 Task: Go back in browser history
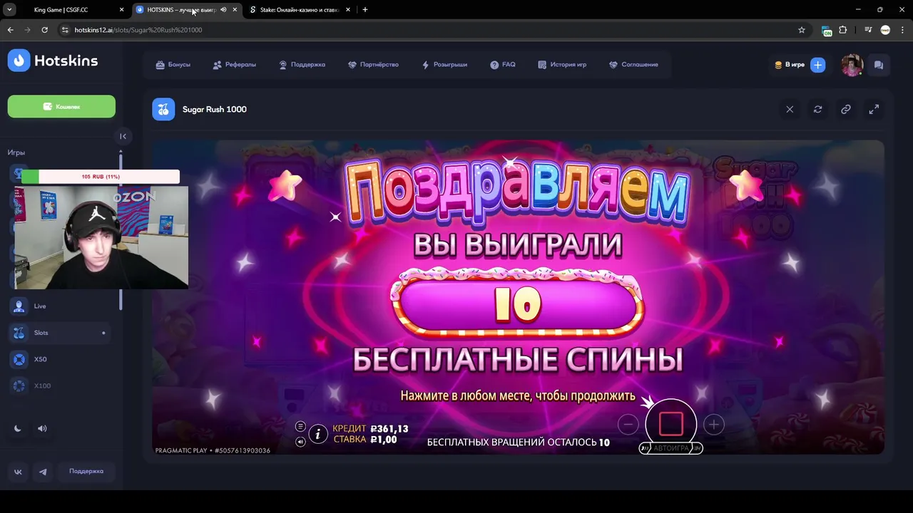point(10,30)
